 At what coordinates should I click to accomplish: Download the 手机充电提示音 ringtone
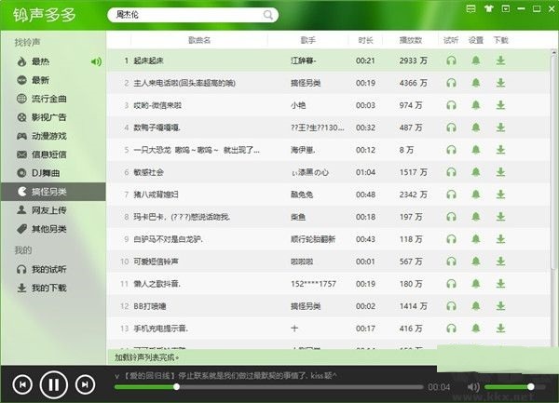point(500,329)
